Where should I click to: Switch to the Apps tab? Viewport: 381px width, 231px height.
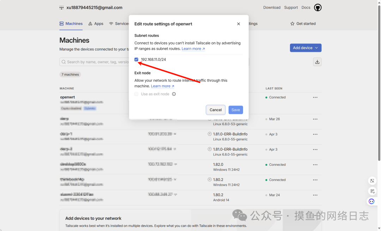coord(96,24)
